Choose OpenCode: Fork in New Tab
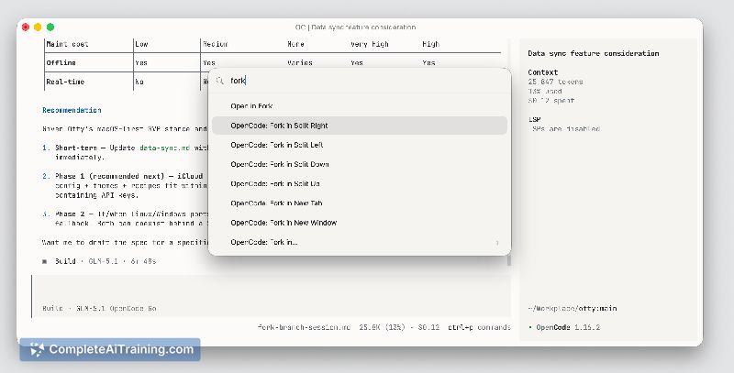Image resolution: width=734 pixels, height=373 pixels. 359,203
